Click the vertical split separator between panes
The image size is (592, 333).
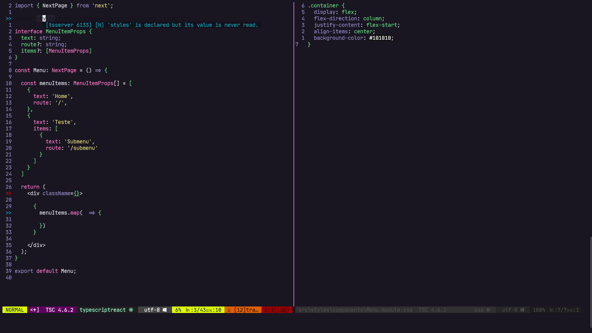click(x=294, y=154)
